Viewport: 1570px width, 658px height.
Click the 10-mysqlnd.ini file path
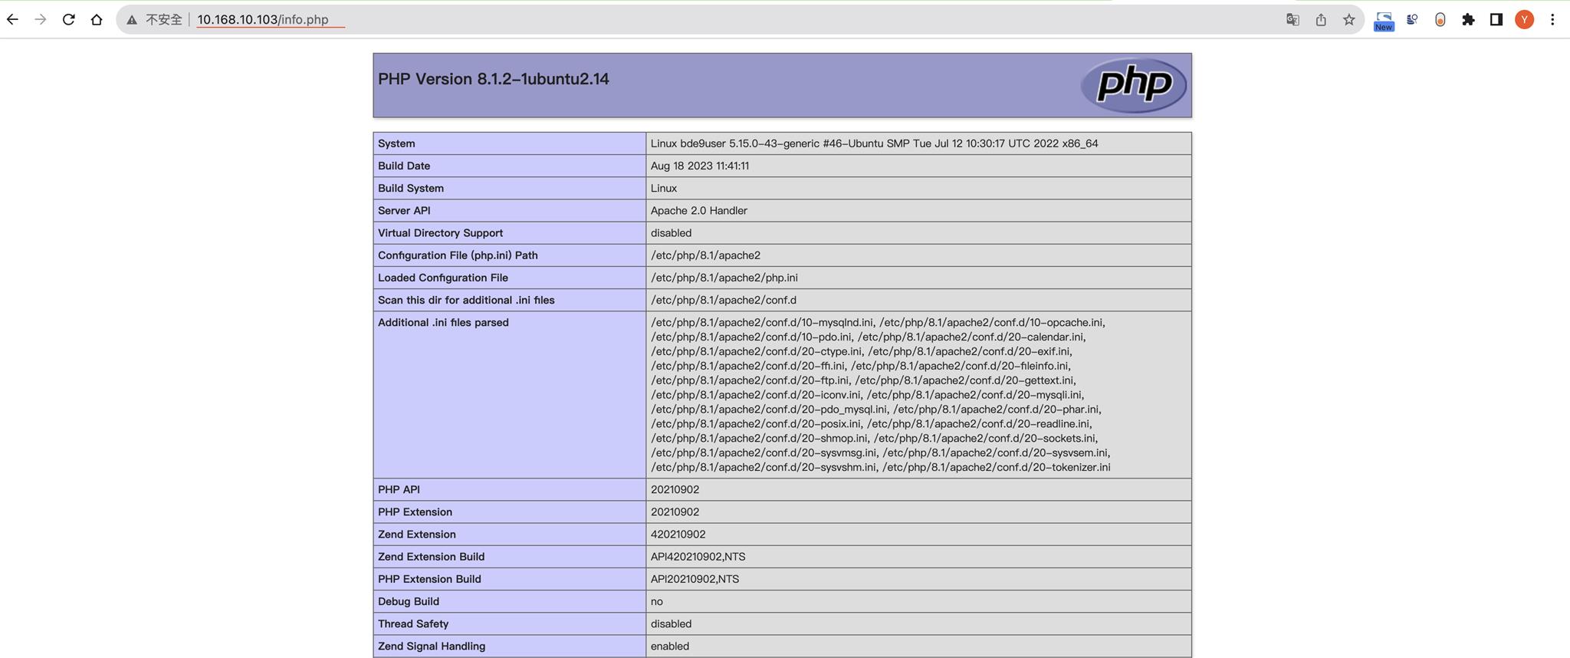pos(762,322)
